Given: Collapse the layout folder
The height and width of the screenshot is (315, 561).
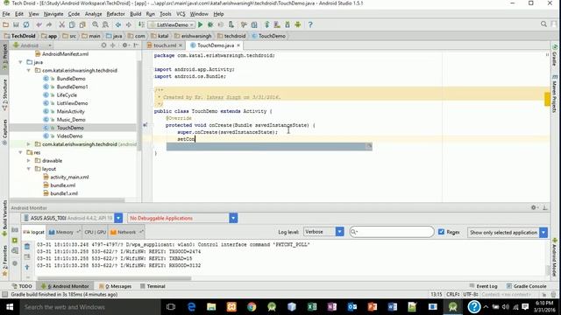Looking at the screenshot, I should click(x=29, y=169).
